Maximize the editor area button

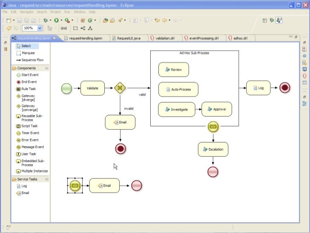pos(296,37)
